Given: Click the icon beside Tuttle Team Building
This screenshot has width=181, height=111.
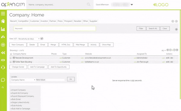Looking at the screenshot, I should pos(14,62).
